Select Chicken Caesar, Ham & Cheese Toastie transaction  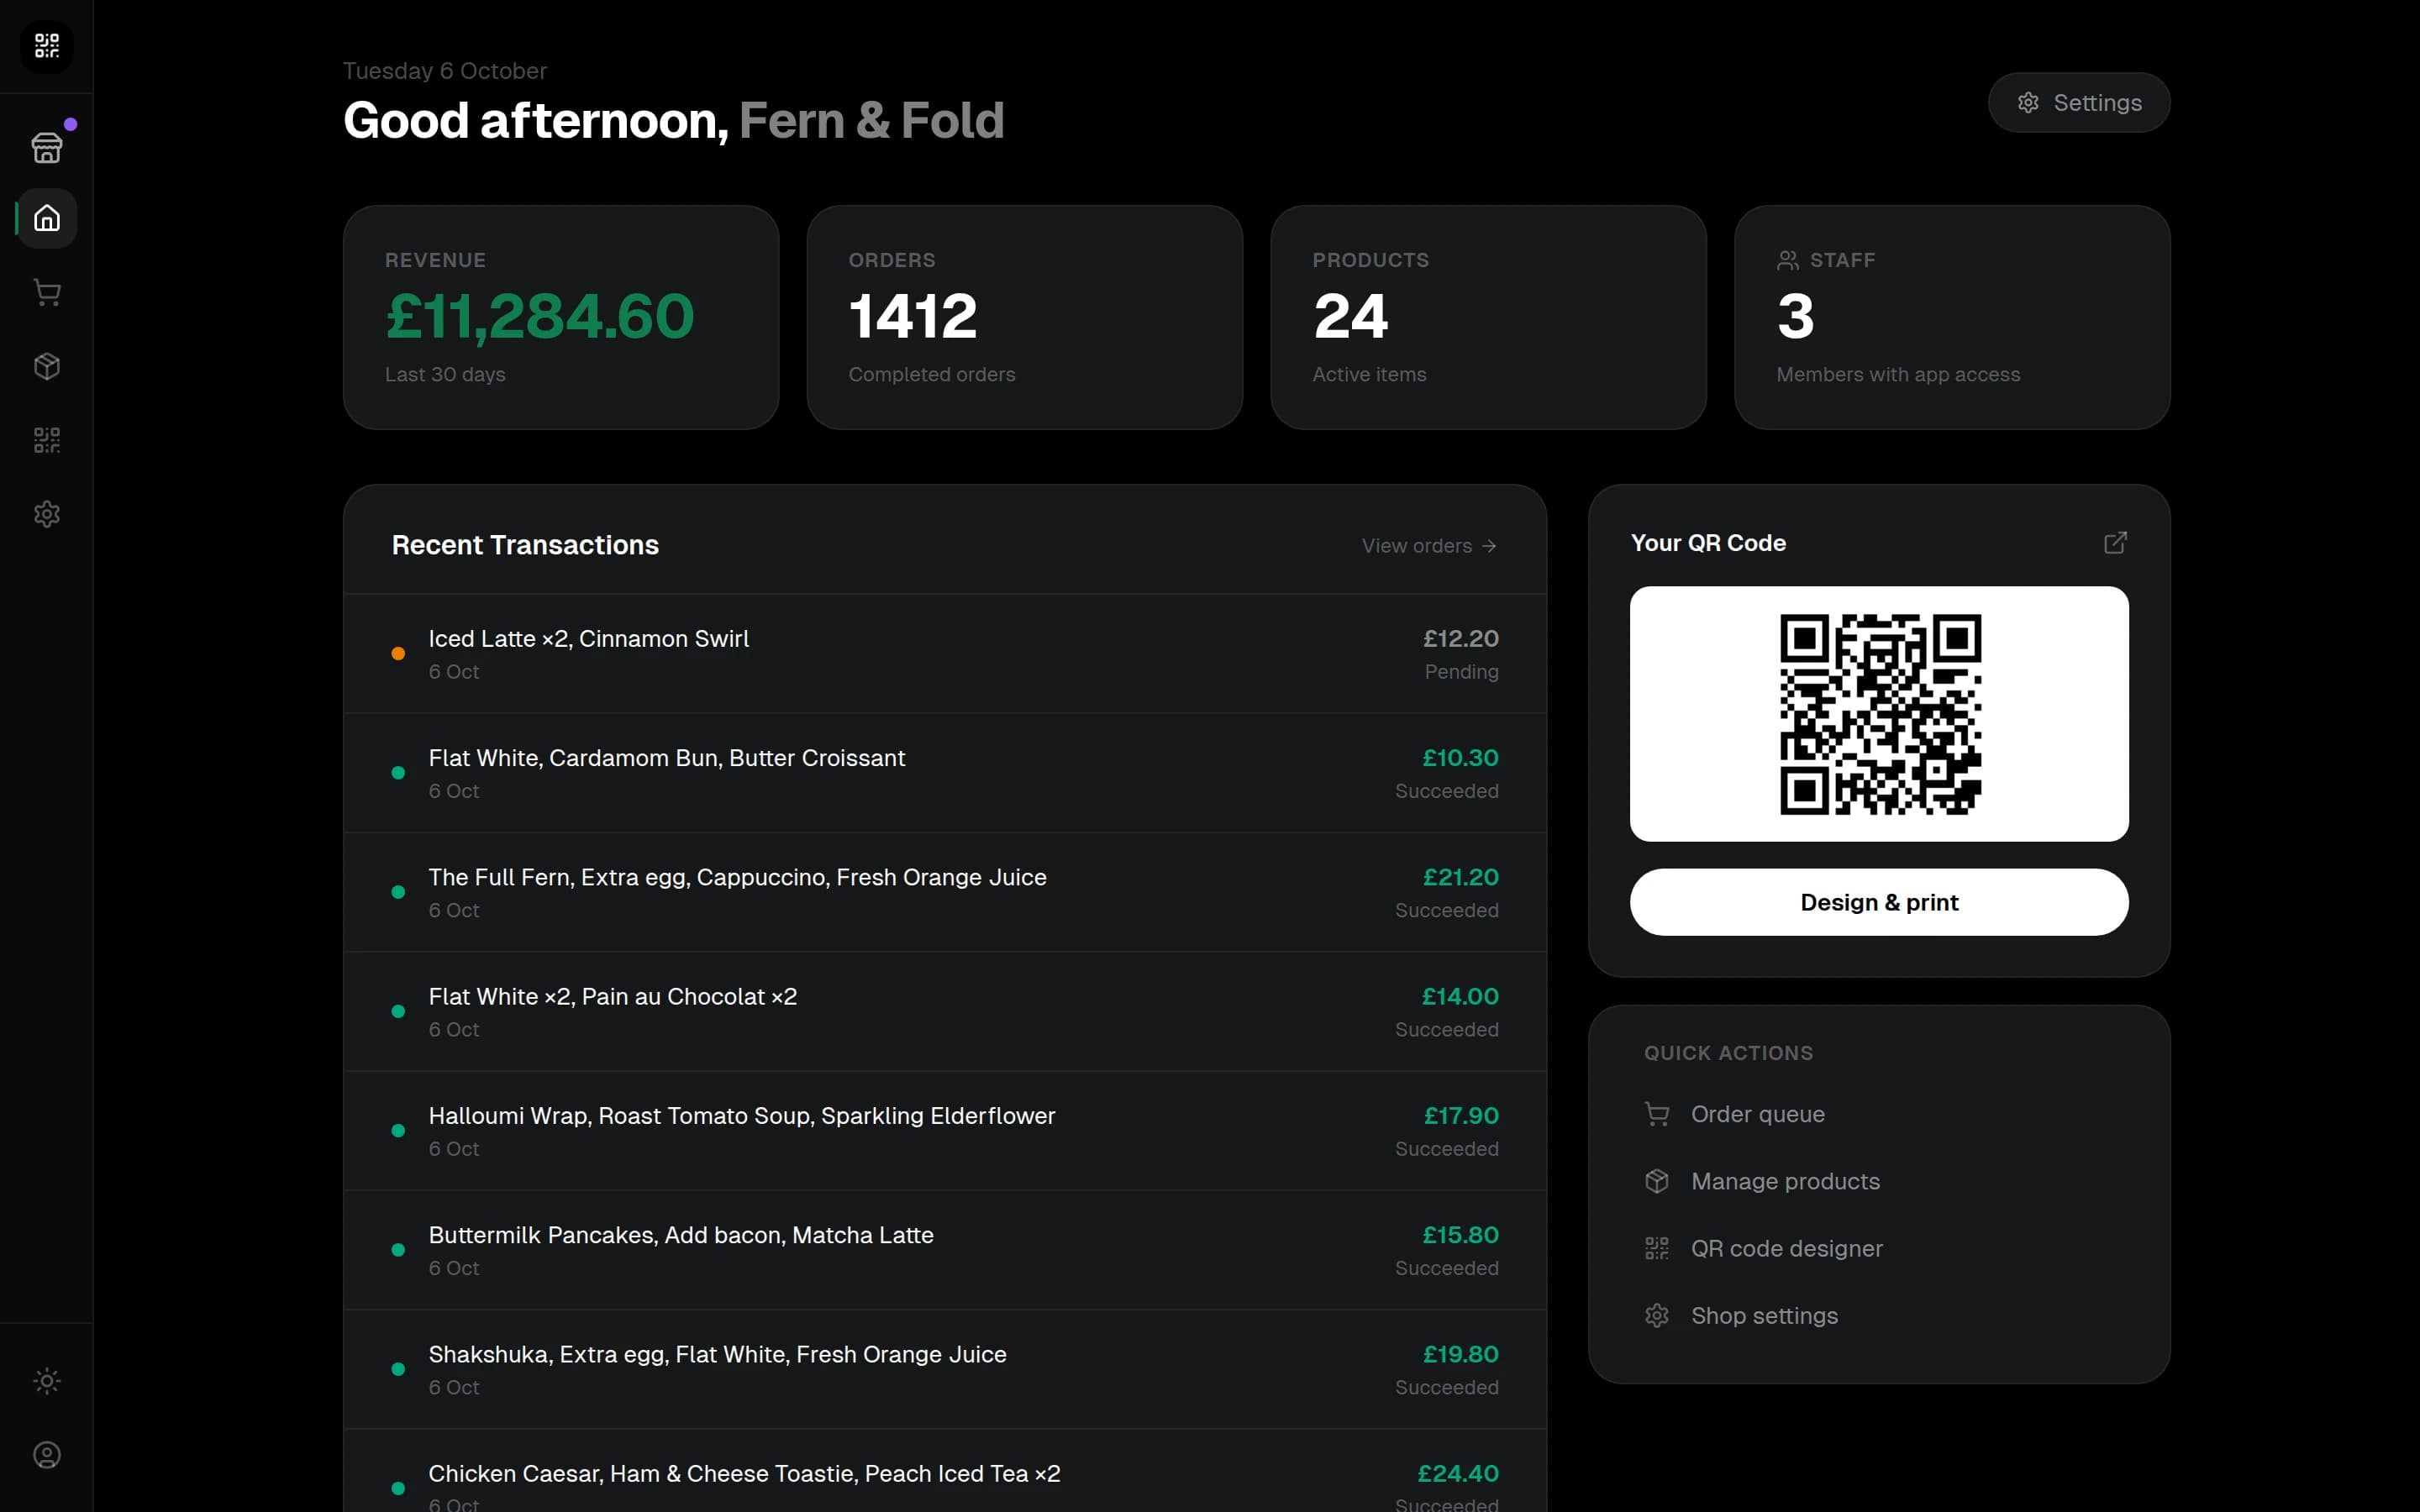[x=945, y=1471]
